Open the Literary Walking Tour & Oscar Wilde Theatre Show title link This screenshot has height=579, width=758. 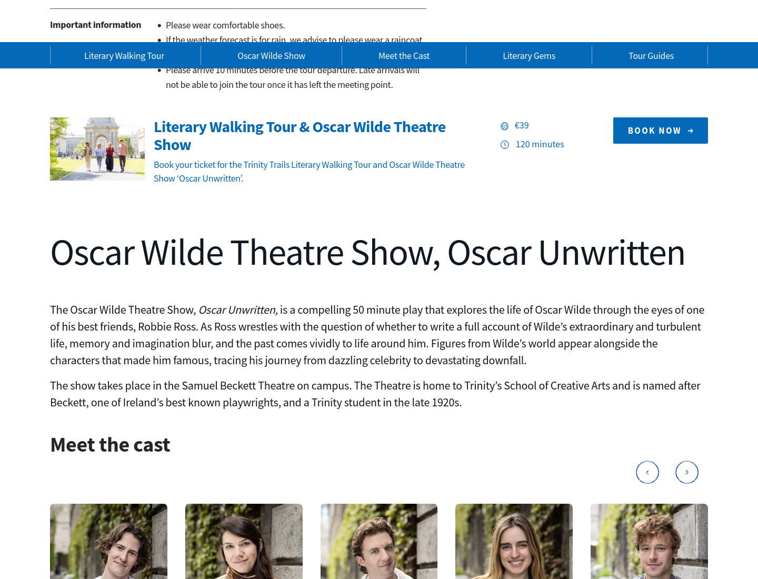pyautogui.click(x=300, y=136)
